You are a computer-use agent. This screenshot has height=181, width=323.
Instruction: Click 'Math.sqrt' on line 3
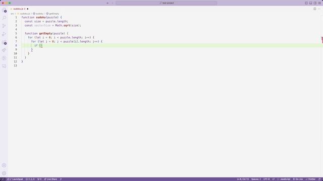pos(63,26)
